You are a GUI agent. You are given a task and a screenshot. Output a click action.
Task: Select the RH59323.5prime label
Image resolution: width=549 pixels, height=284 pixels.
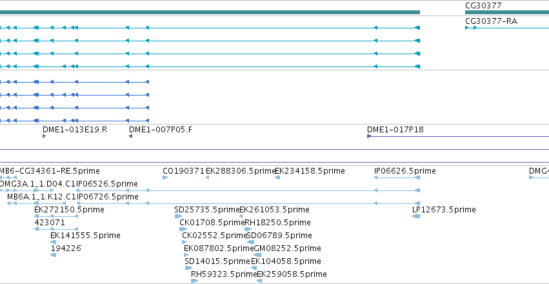click(224, 274)
